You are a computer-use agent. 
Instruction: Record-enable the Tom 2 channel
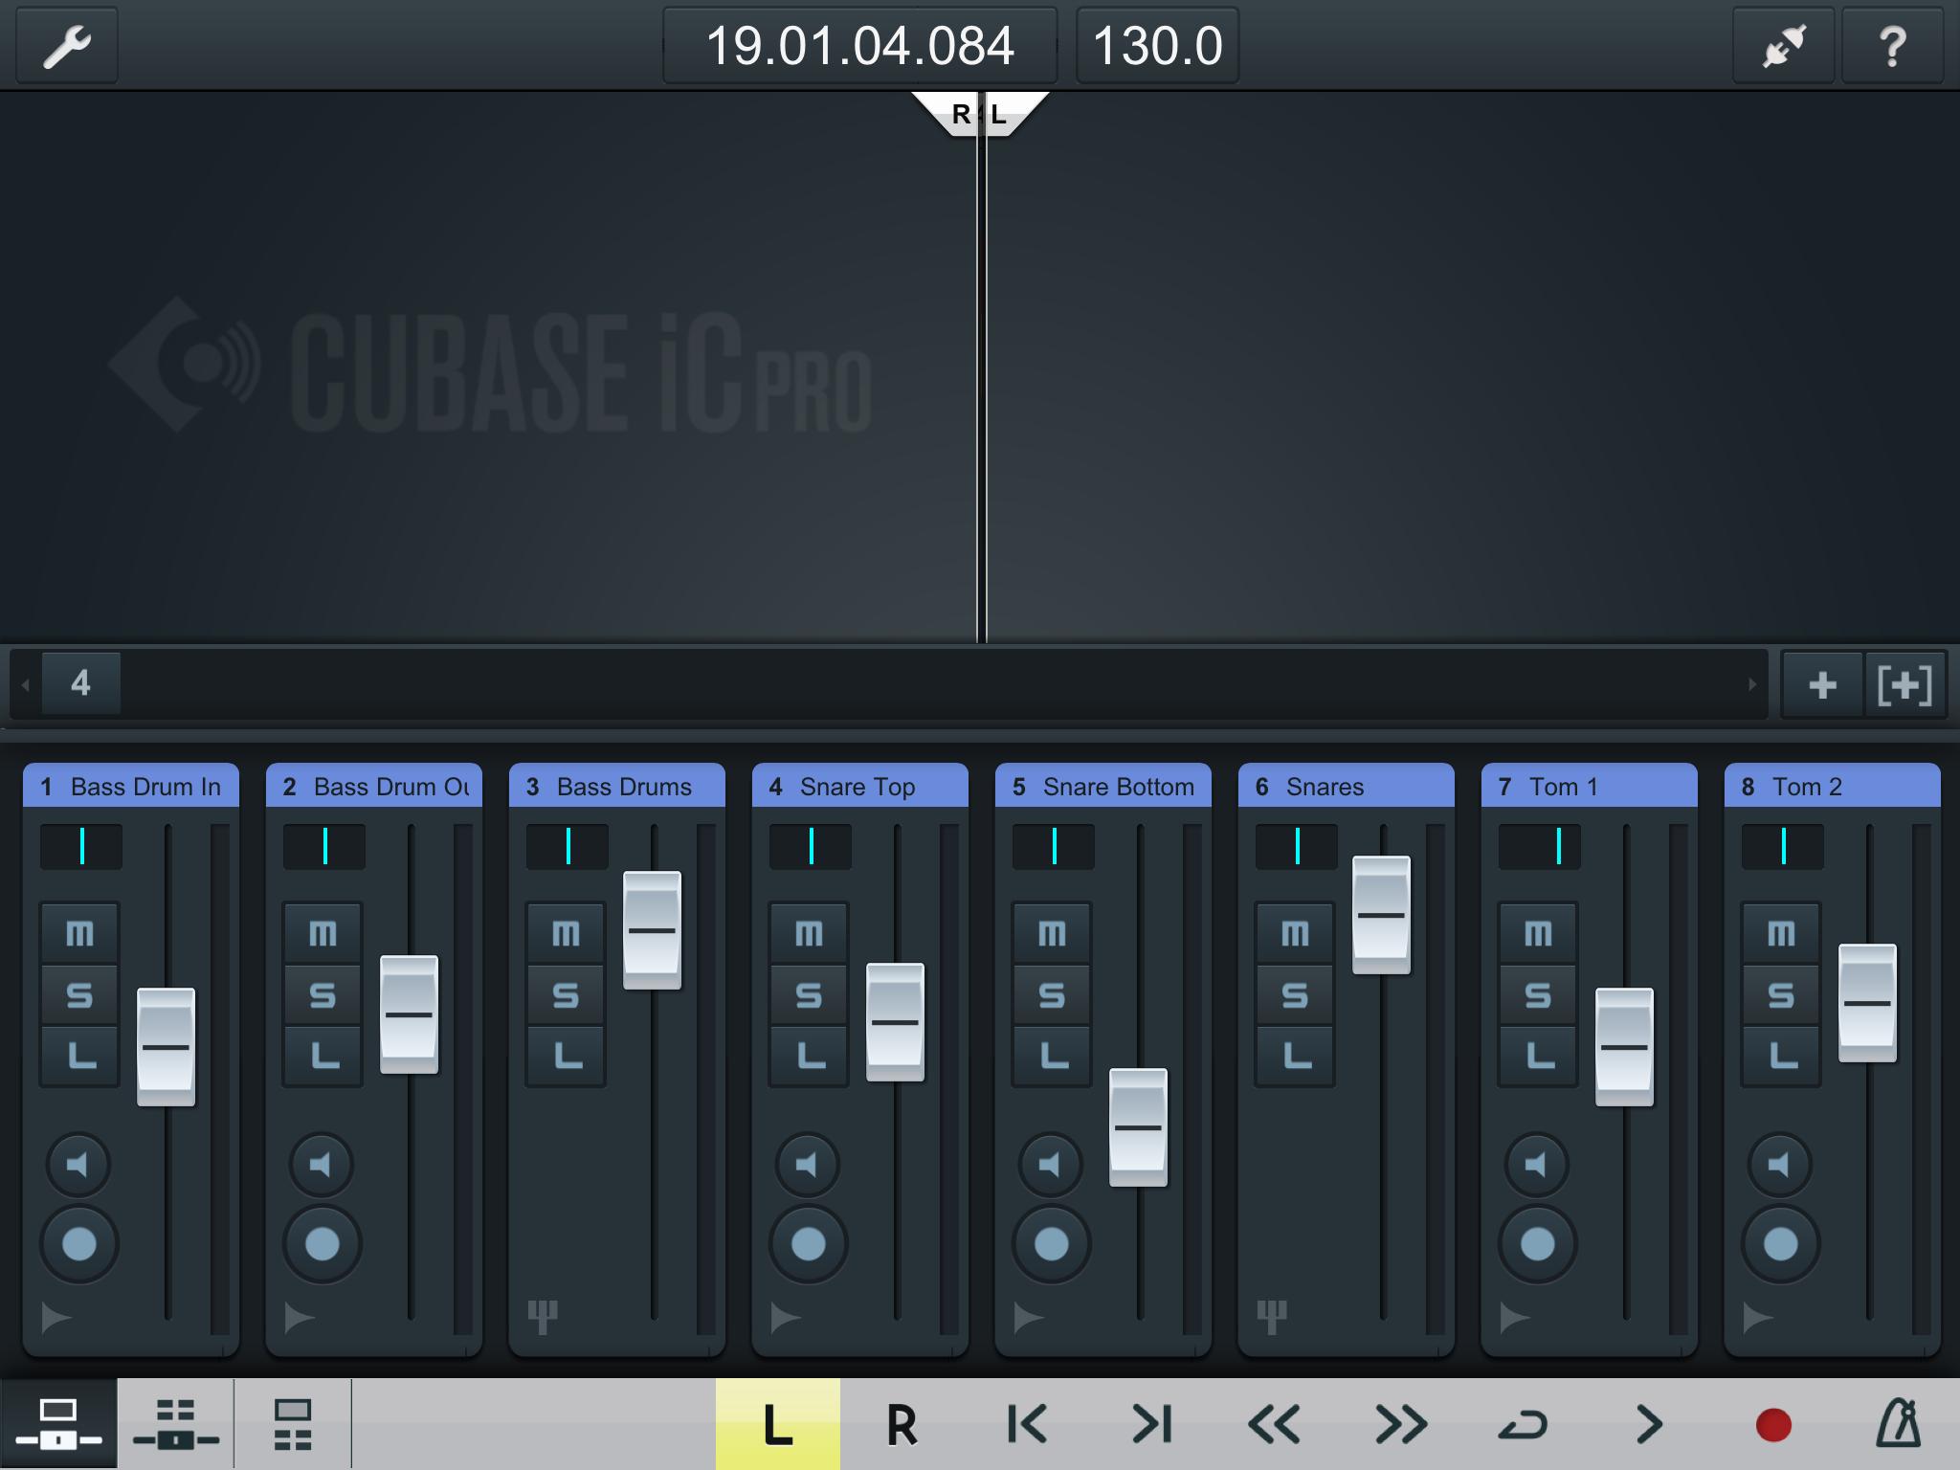click(x=1780, y=1244)
